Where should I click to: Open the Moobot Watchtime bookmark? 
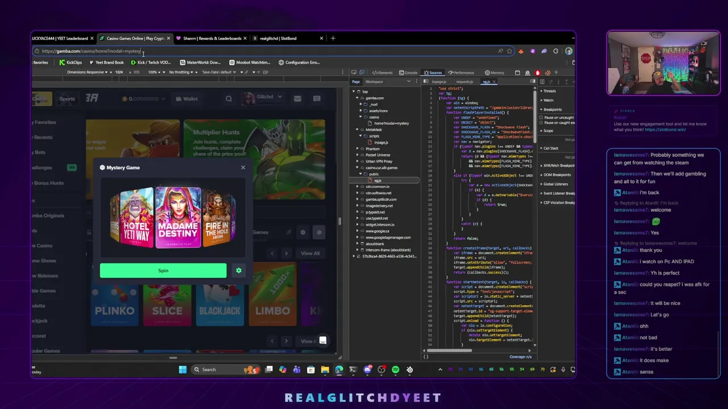[249, 62]
